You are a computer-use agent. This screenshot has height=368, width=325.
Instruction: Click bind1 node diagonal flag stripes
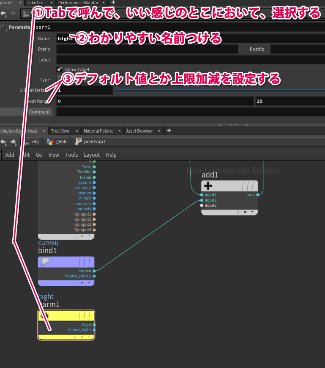(x=85, y=262)
